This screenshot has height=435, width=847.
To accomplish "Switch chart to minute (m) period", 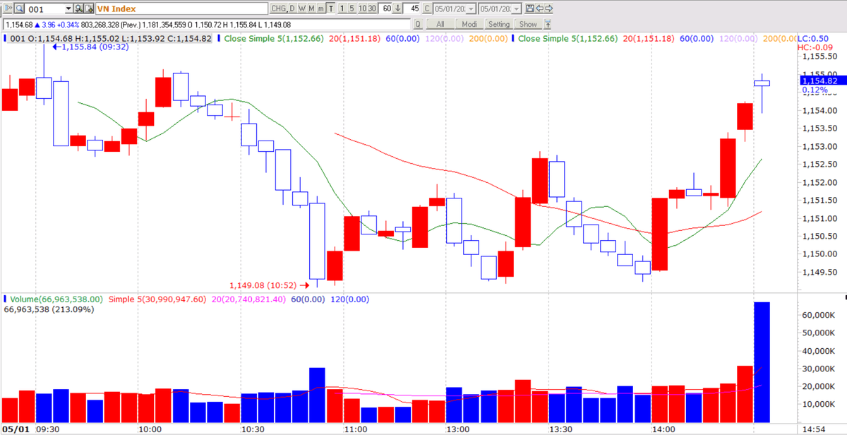I will (320, 8).
